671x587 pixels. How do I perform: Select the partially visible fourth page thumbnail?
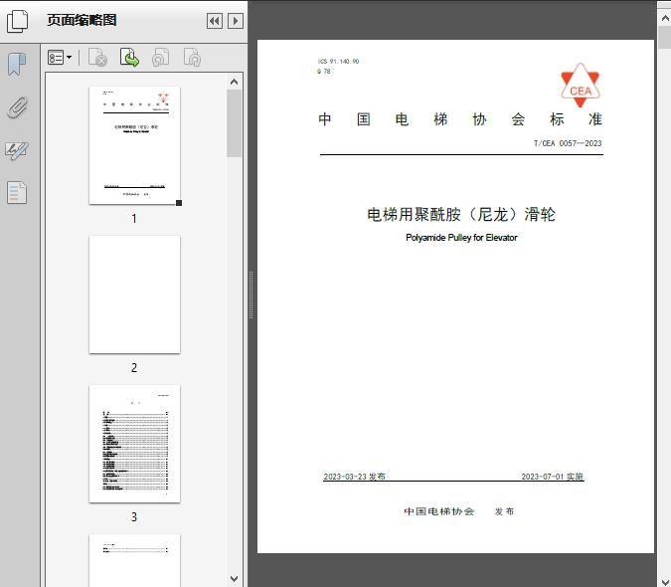[x=135, y=560]
